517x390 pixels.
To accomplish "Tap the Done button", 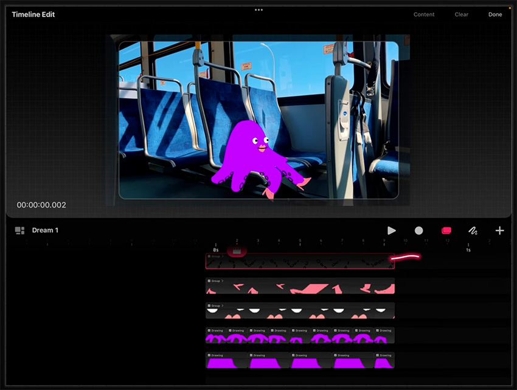I will pos(495,15).
